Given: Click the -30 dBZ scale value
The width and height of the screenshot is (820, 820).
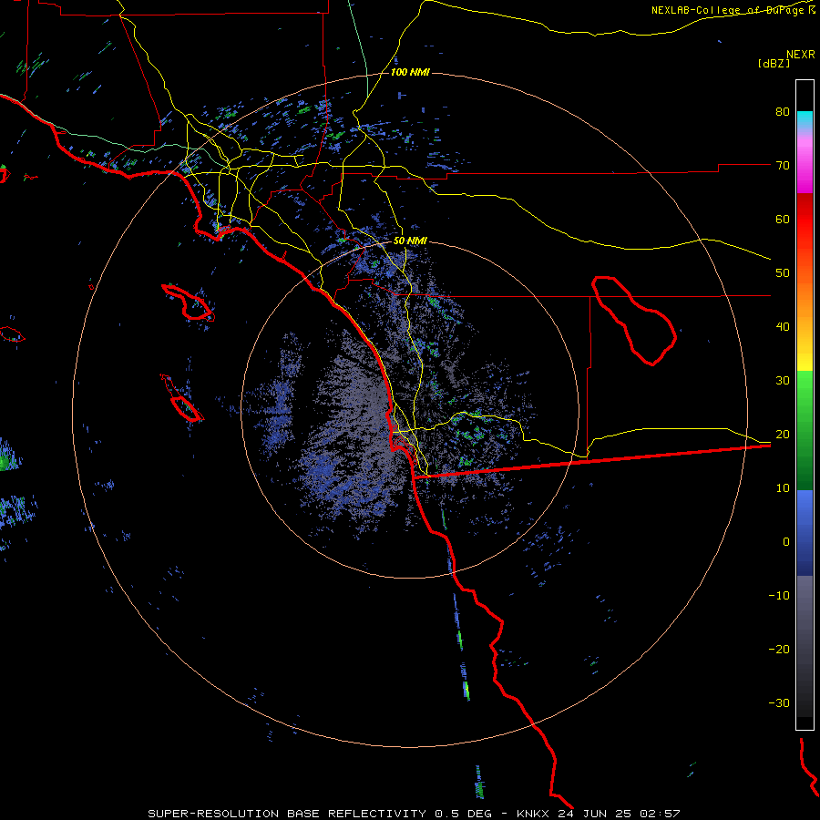Looking at the screenshot, I should 779,703.
